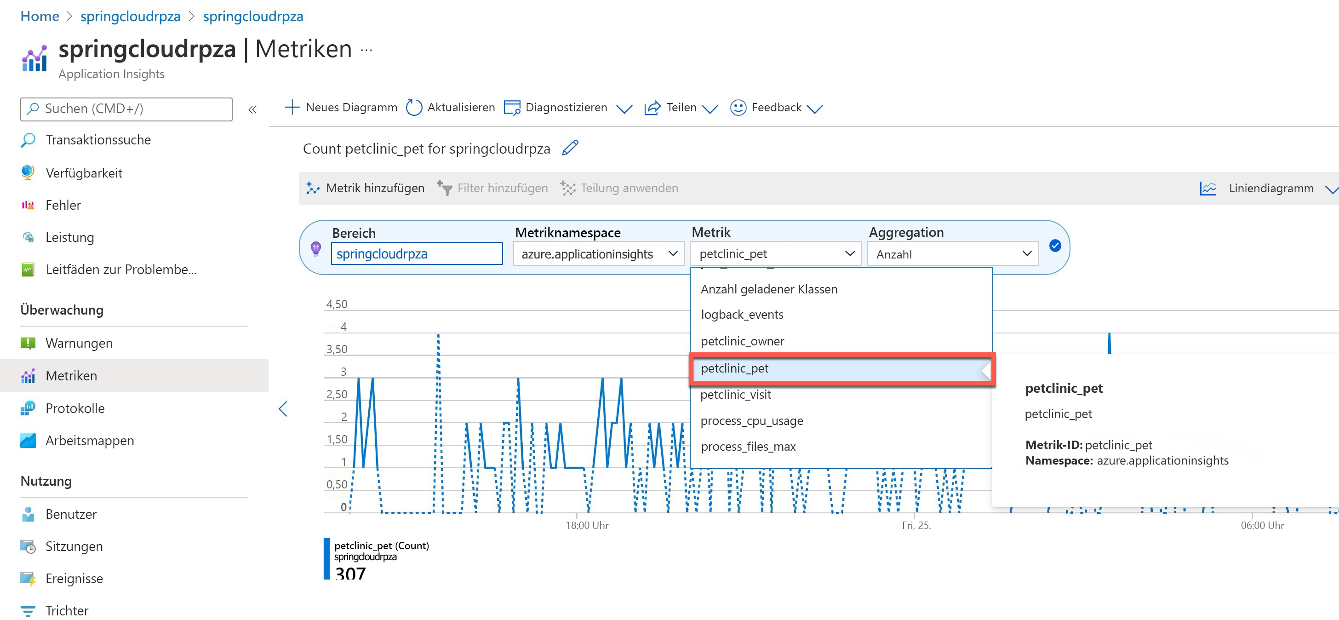Viewport: 1339px width, 620px height.
Task: Select process_files_max from metric list
Action: (841, 447)
